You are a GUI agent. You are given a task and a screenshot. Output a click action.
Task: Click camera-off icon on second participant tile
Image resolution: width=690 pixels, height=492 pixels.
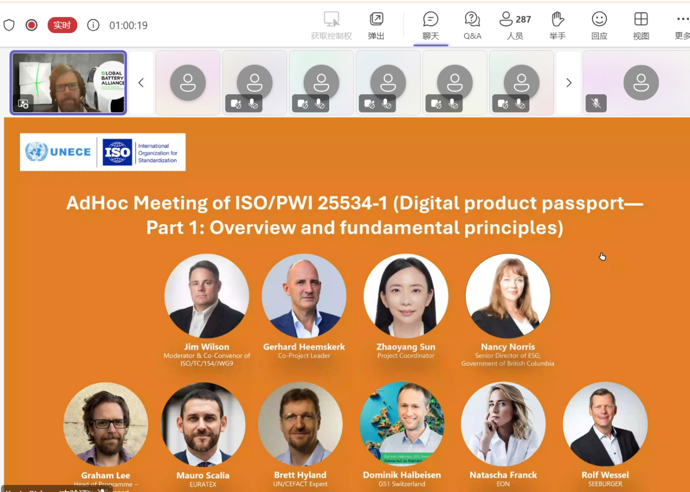(236, 103)
